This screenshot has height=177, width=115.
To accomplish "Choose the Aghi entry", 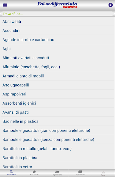I will 57,49.
